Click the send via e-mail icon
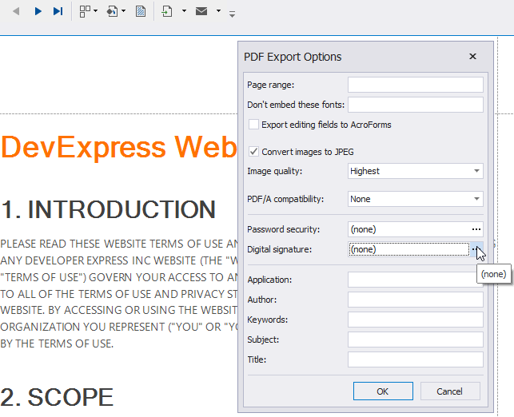Viewport: 514px width, 417px height. click(201, 11)
